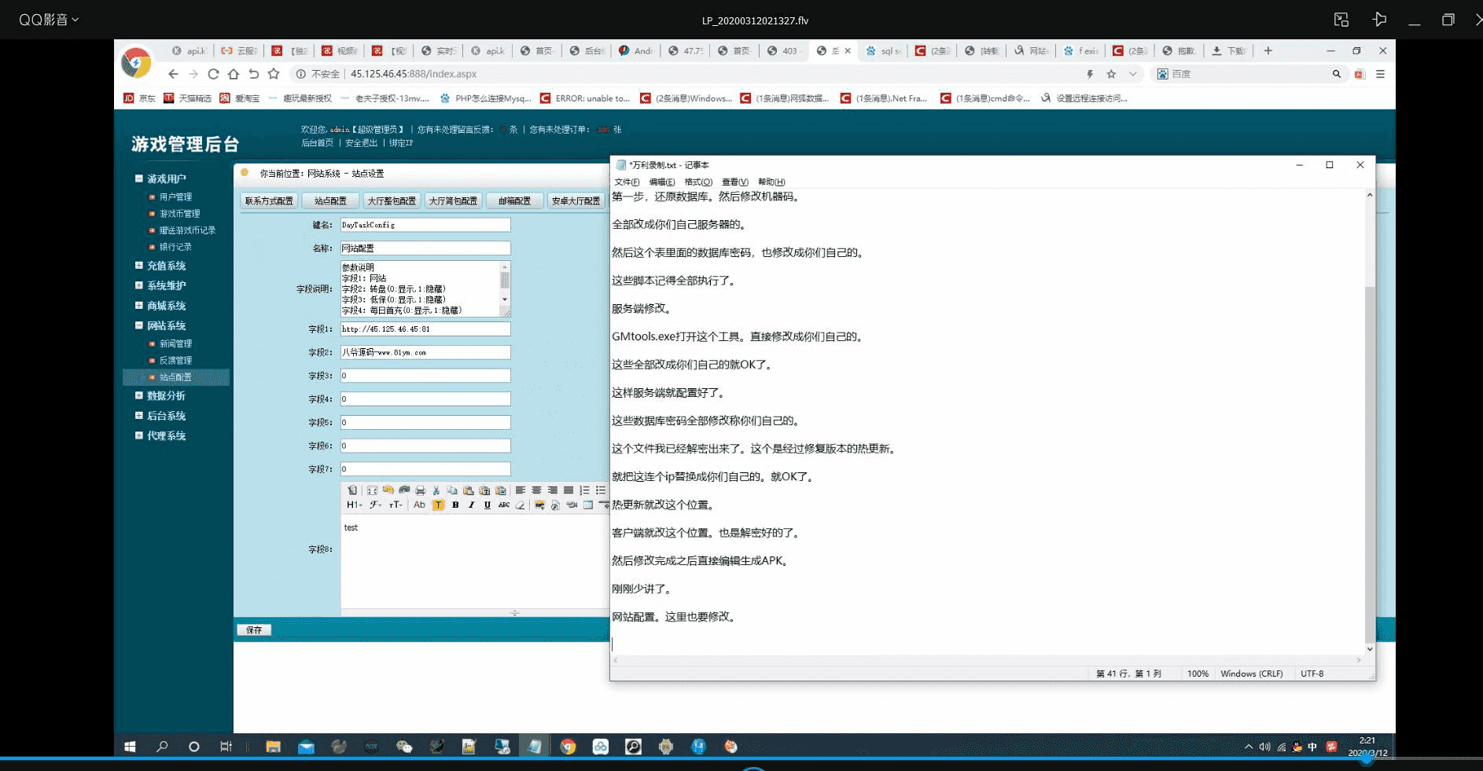Open 用户管理 in the sidebar
The image size is (1483, 771).
coord(175,197)
